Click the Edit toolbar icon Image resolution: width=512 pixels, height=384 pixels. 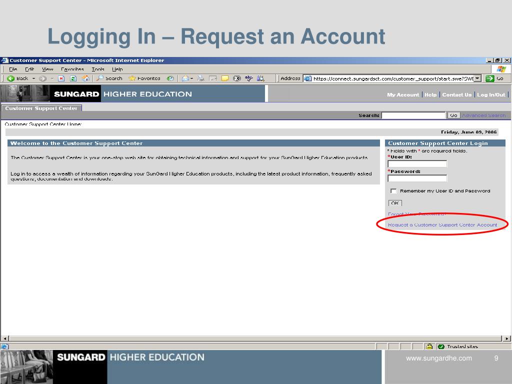[x=213, y=78]
